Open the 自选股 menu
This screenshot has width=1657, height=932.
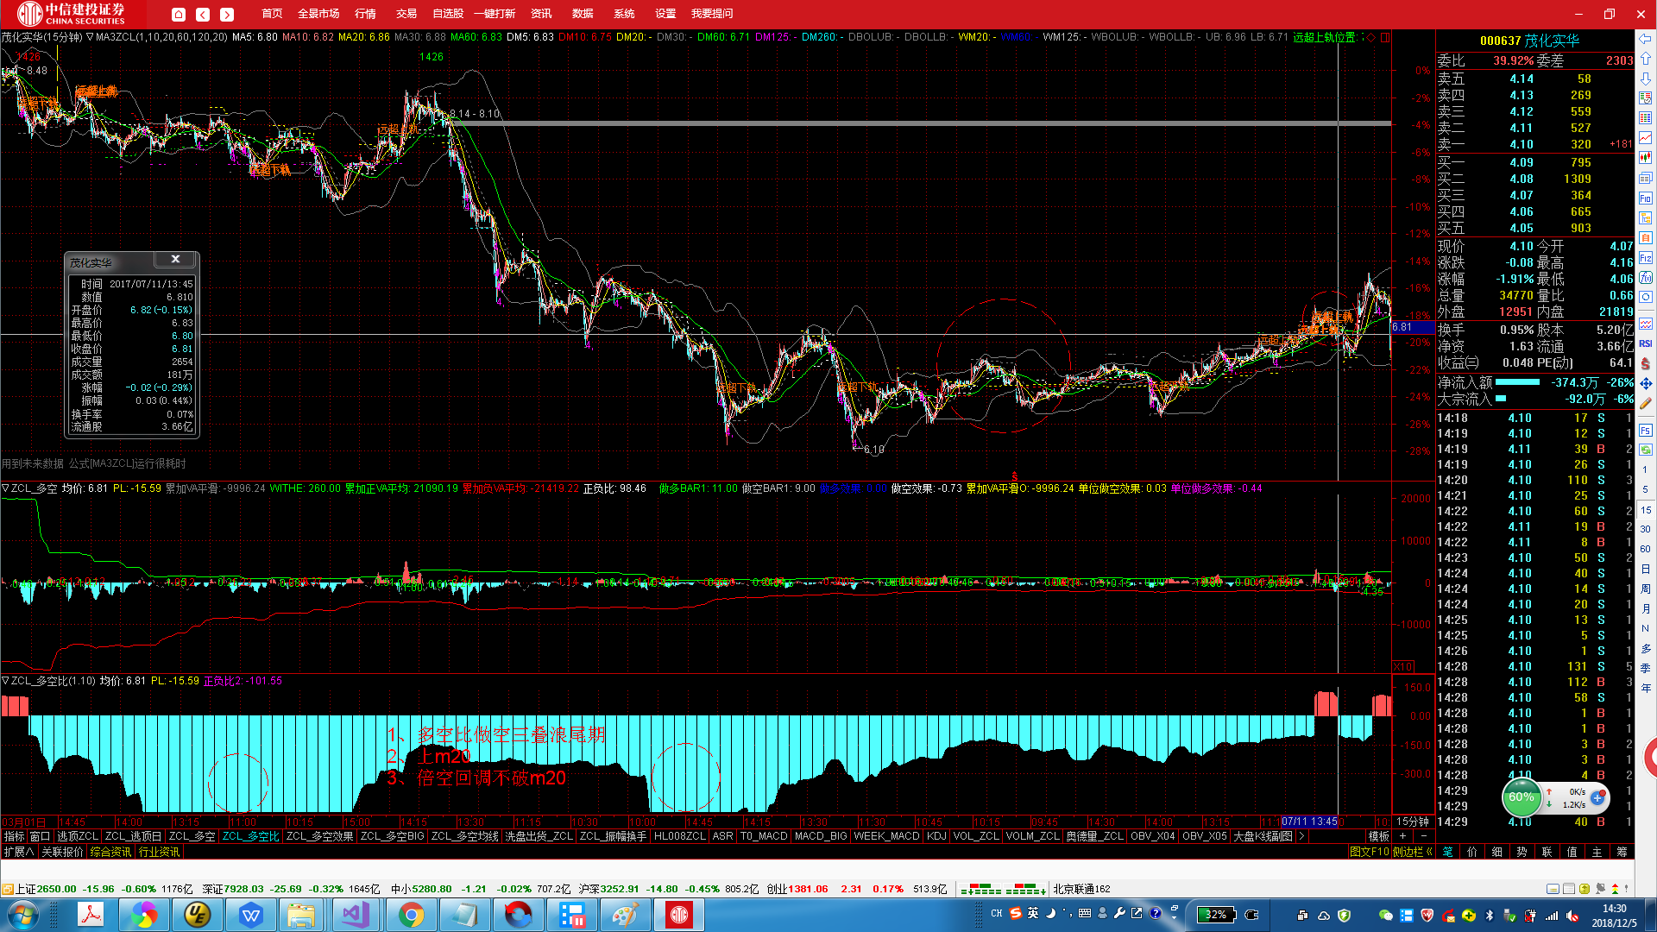point(448,14)
